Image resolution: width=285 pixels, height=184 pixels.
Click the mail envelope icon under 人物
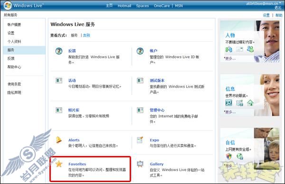tap(239, 49)
